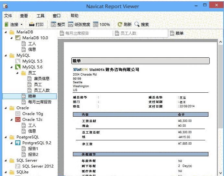The width and height of the screenshot is (224, 176).
Task: Collapse the SQL Server folder node
Action: [6, 160]
